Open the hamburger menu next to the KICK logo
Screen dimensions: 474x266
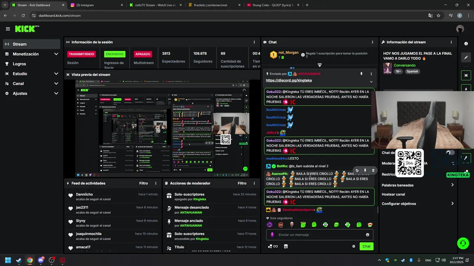pos(8,29)
